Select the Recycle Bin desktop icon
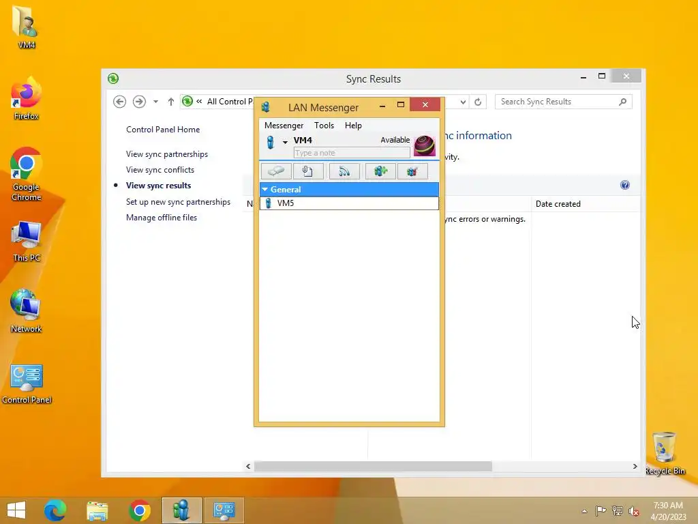This screenshot has width=698, height=524. pos(665,453)
